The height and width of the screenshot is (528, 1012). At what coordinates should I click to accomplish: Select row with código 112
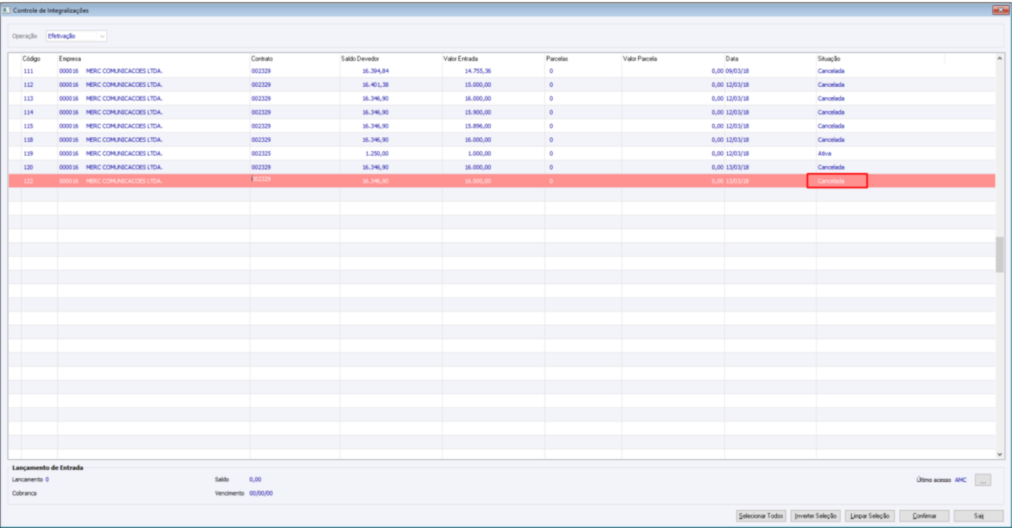501,85
